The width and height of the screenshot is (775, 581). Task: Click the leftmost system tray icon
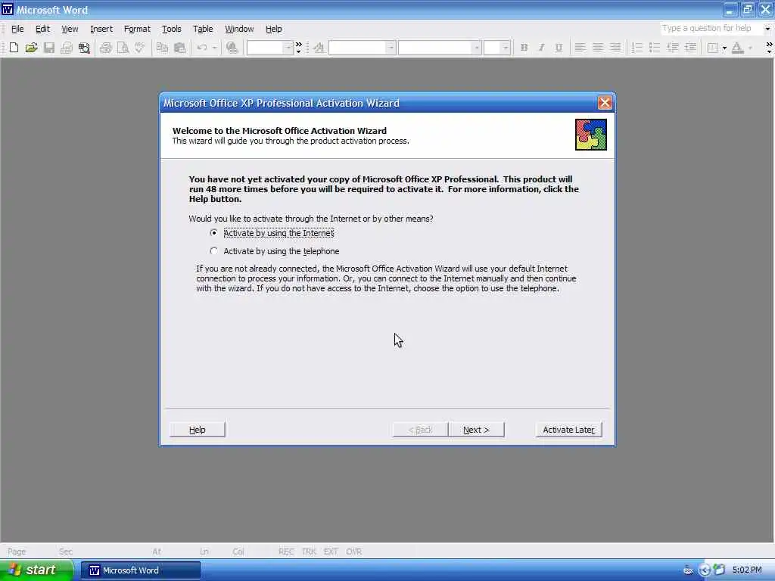(x=688, y=570)
